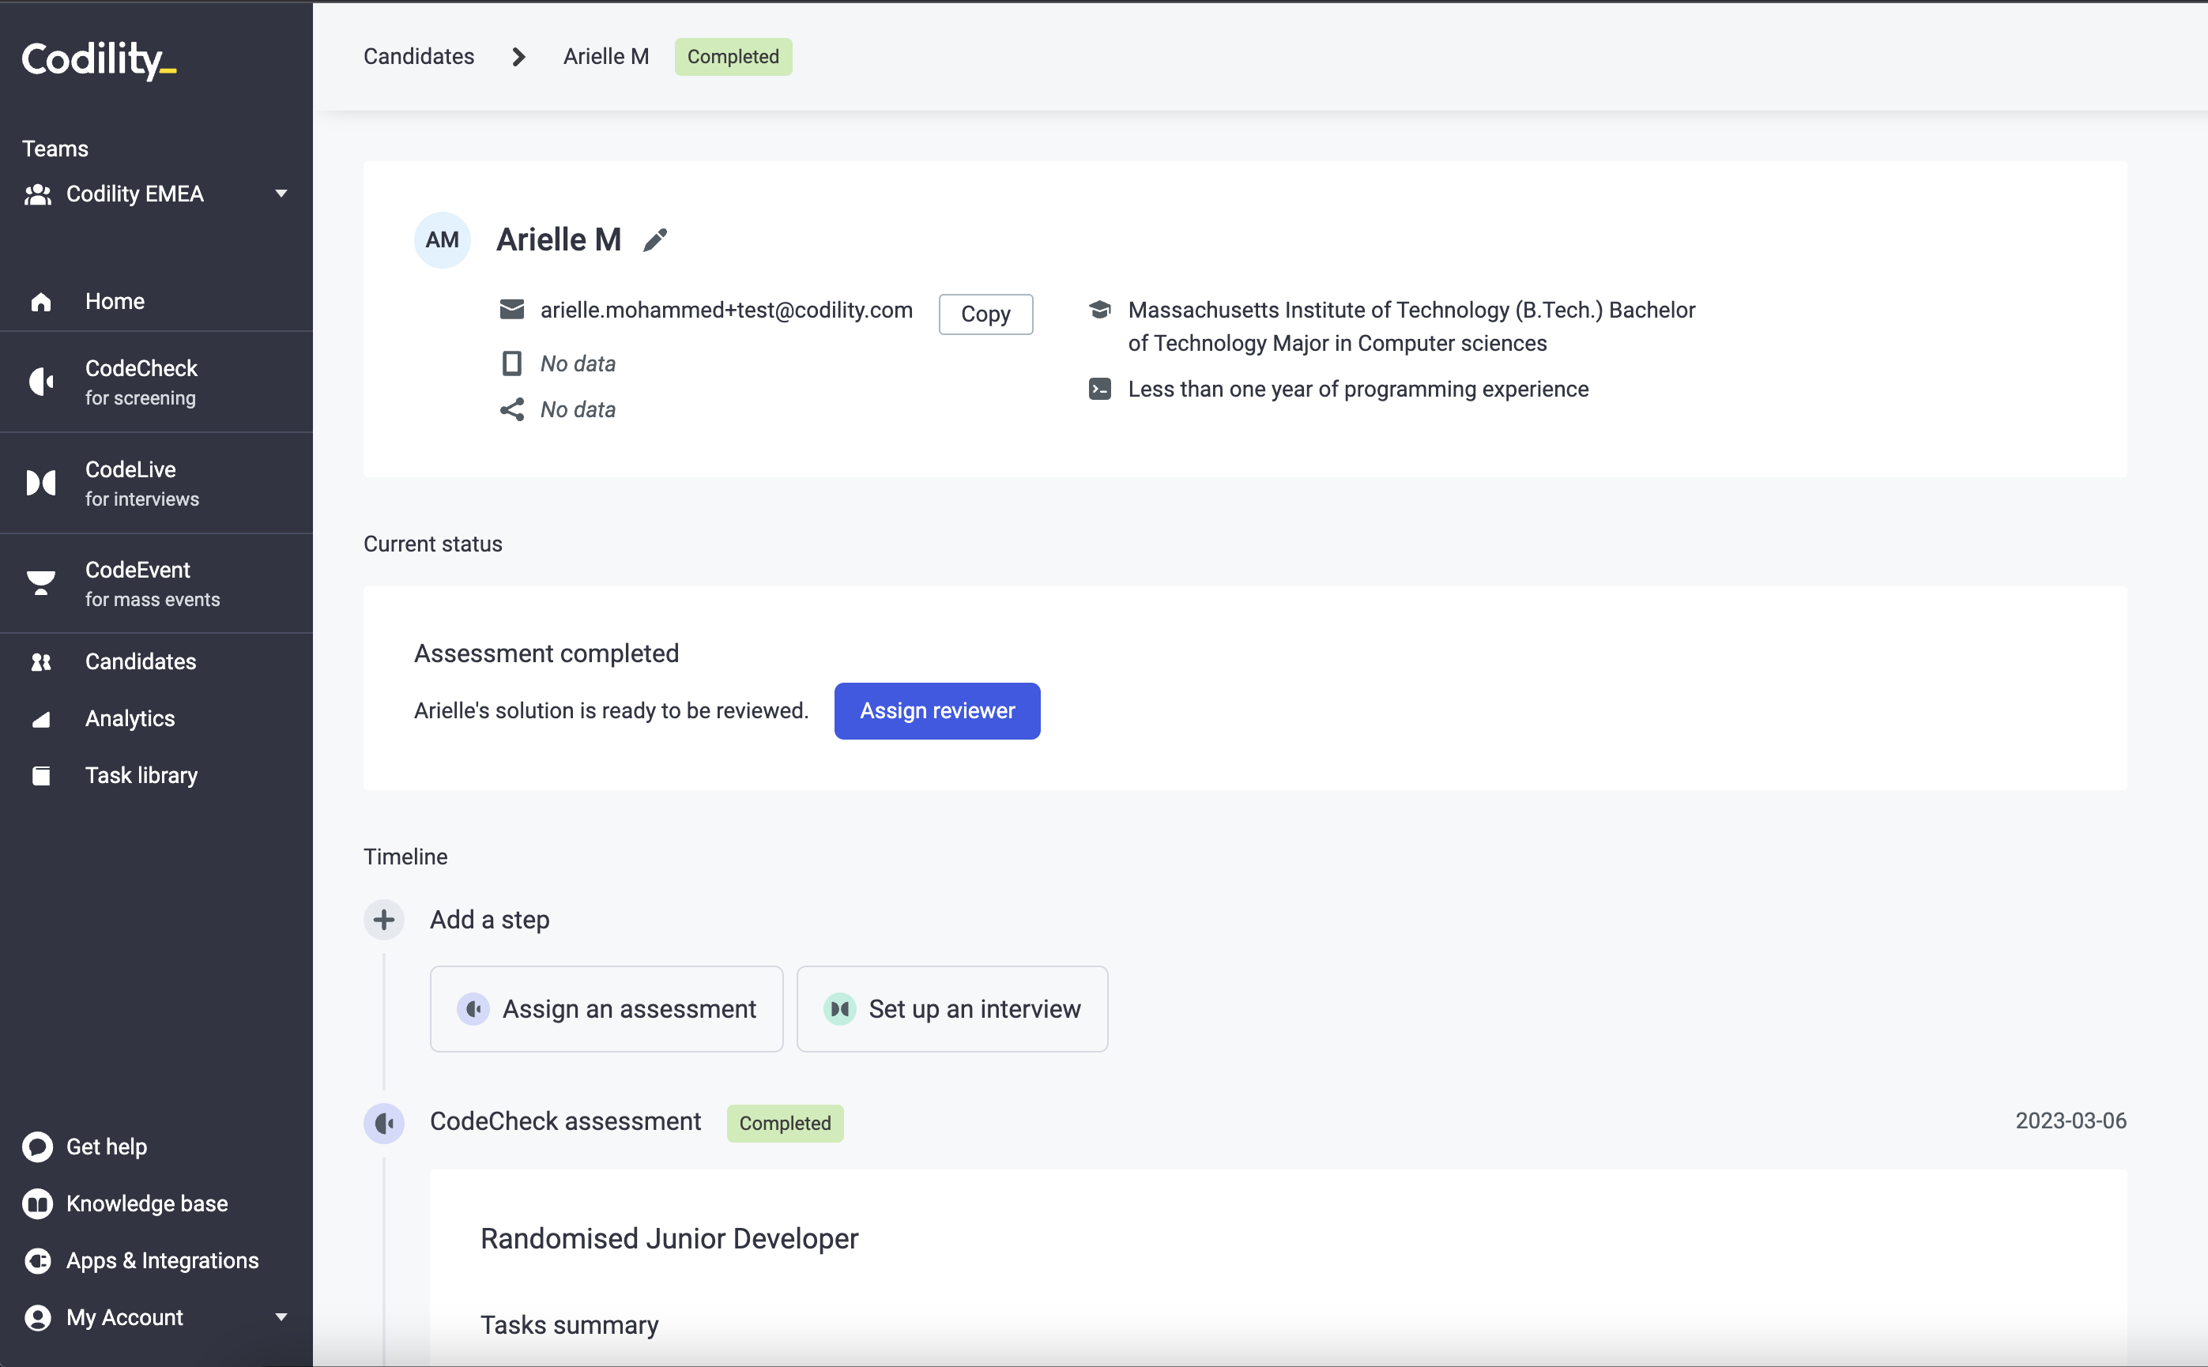
Task: Click the phone icon next to No data
Action: pyautogui.click(x=512, y=363)
